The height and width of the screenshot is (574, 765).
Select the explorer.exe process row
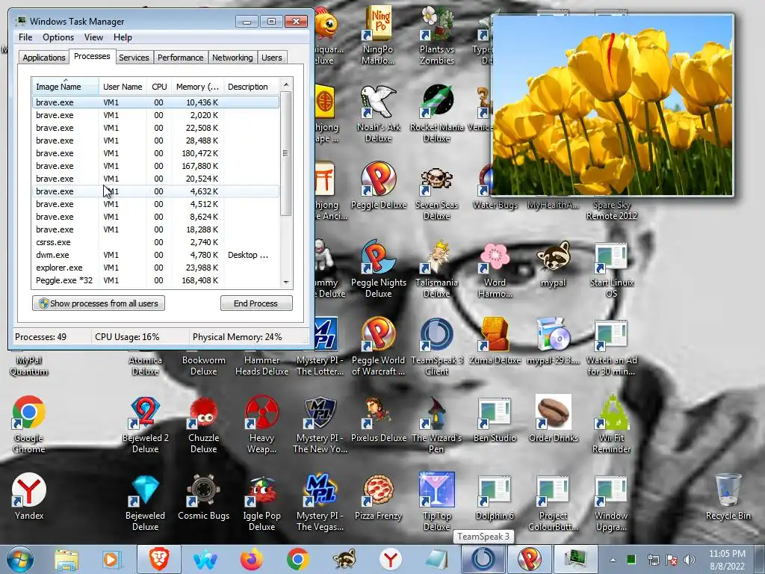(x=156, y=268)
